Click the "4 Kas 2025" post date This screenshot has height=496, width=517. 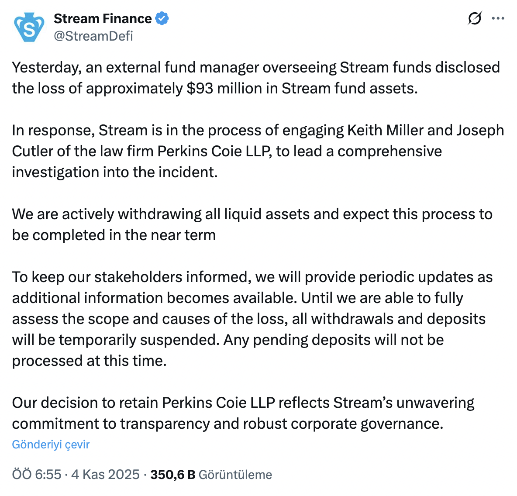tap(105, 475)
